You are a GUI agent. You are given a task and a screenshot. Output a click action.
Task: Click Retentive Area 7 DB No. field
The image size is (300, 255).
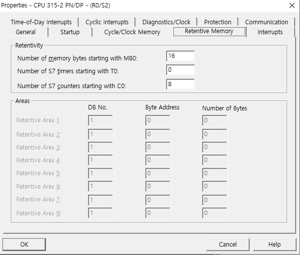(x=100, y=200)
